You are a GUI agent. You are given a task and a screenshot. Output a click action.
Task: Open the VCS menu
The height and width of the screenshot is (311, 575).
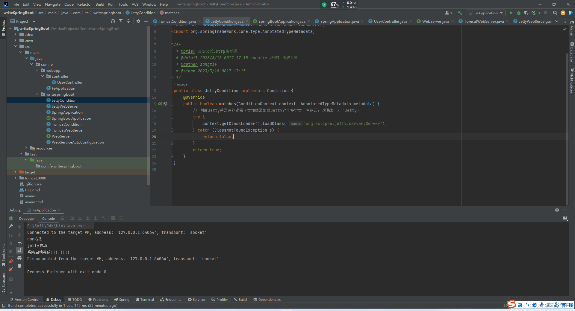(135, 4)
